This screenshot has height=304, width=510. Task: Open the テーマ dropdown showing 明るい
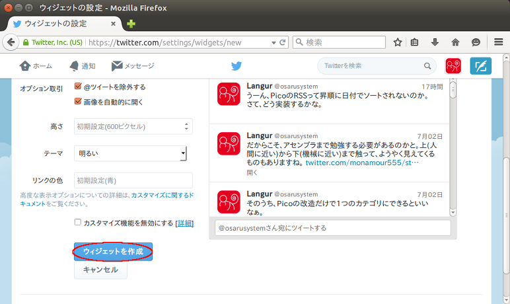(130, 153)
